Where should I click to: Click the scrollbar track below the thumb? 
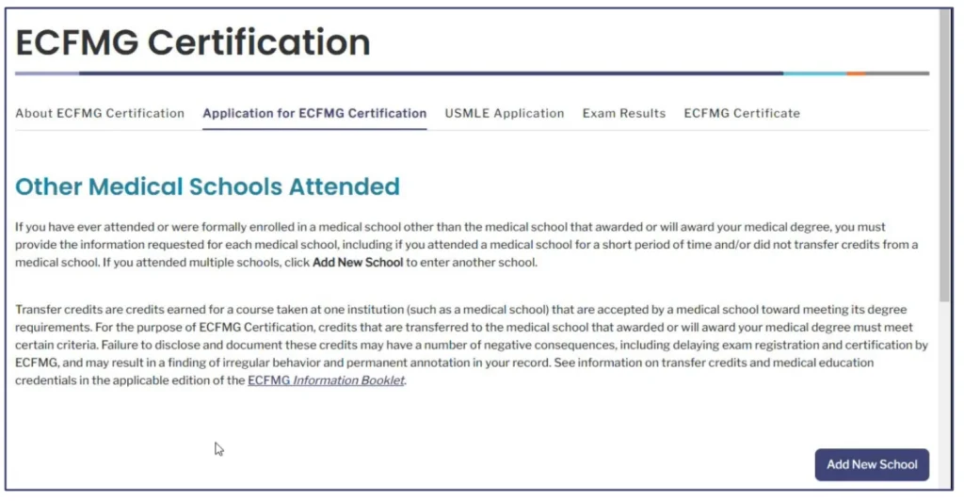pyautogui.click(x=946, y=396)
